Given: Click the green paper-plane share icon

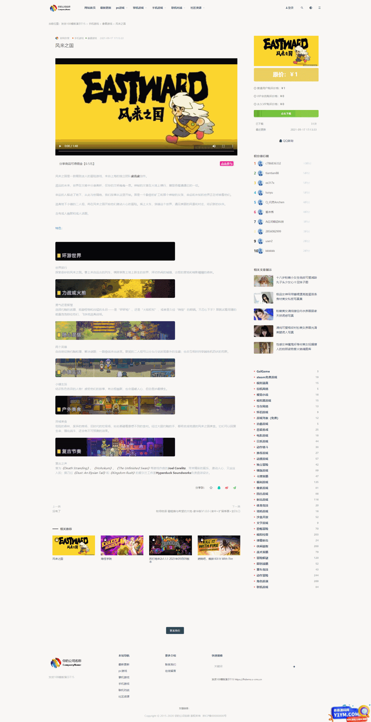Looking at the screenshot, I should coord(235,488).
